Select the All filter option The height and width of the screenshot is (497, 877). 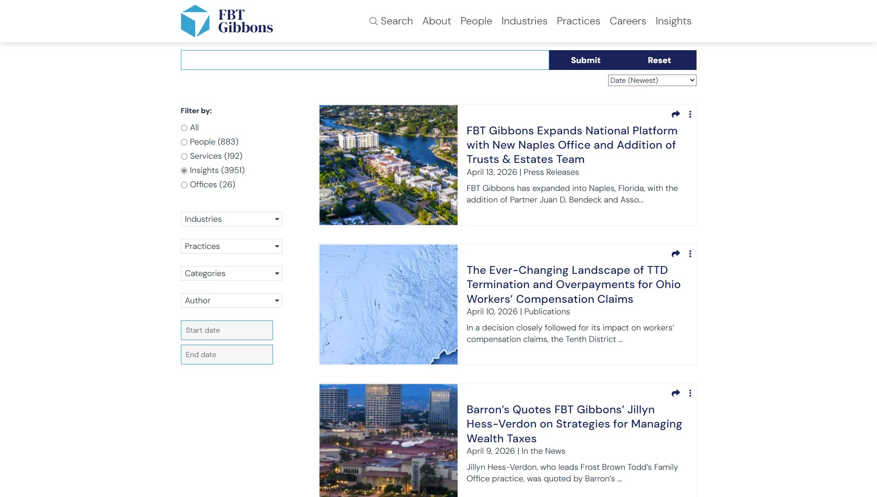point(184,128)
